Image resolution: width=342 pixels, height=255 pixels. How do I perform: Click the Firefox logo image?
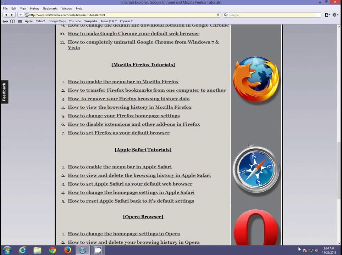[x=256, y=79]
